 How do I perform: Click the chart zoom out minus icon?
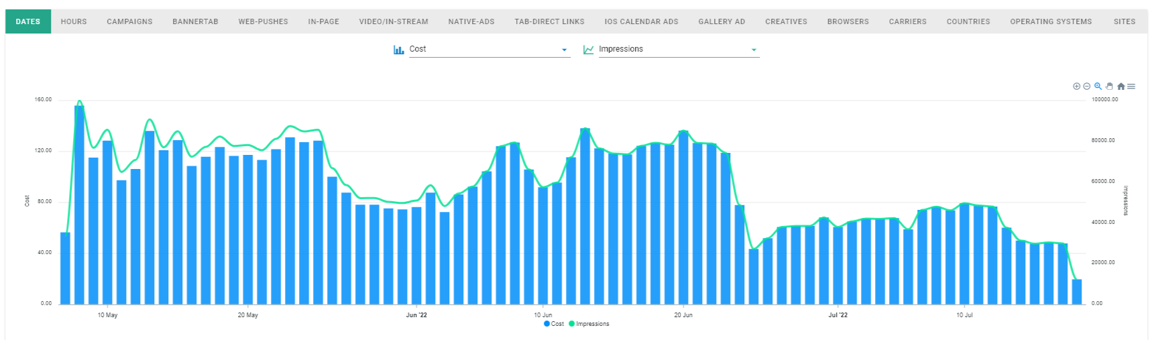(1087, 87)
